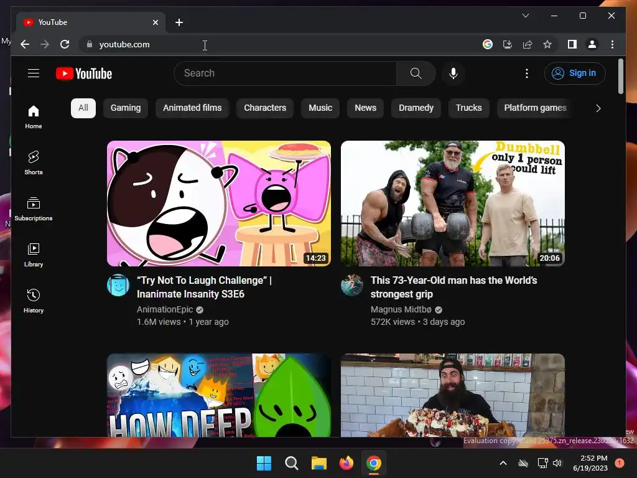Click the Google icon in address bar

click(488, 44)
